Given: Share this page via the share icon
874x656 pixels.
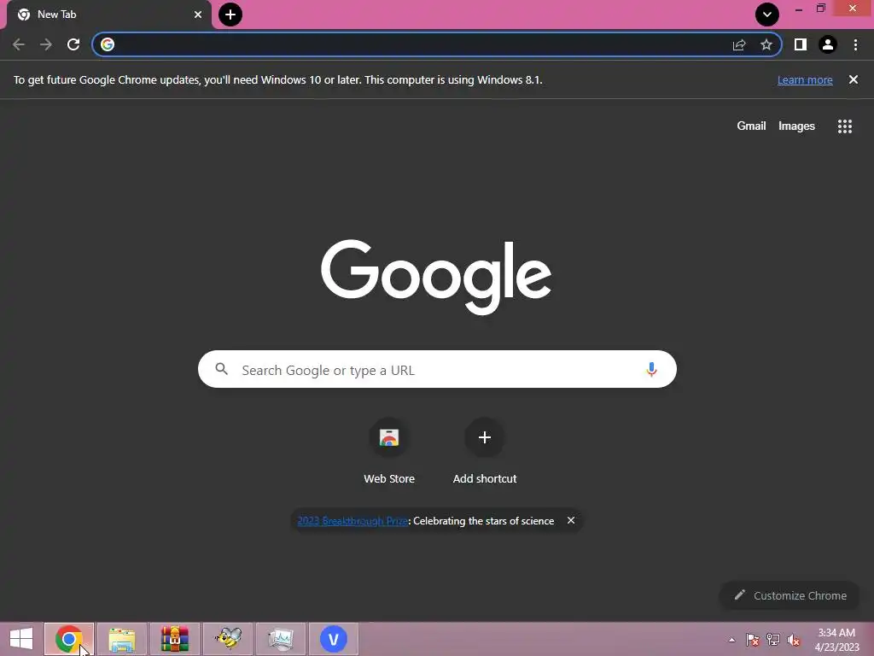Looking at the screenshot, I should pos(739,44).
